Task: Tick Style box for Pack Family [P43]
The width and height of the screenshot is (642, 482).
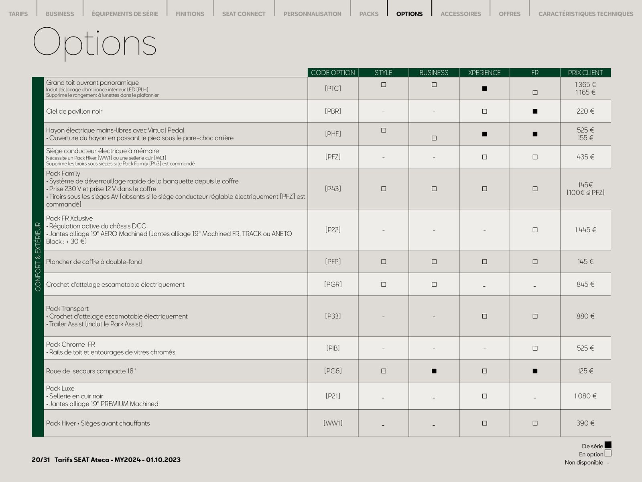Action: coord(384,189)
